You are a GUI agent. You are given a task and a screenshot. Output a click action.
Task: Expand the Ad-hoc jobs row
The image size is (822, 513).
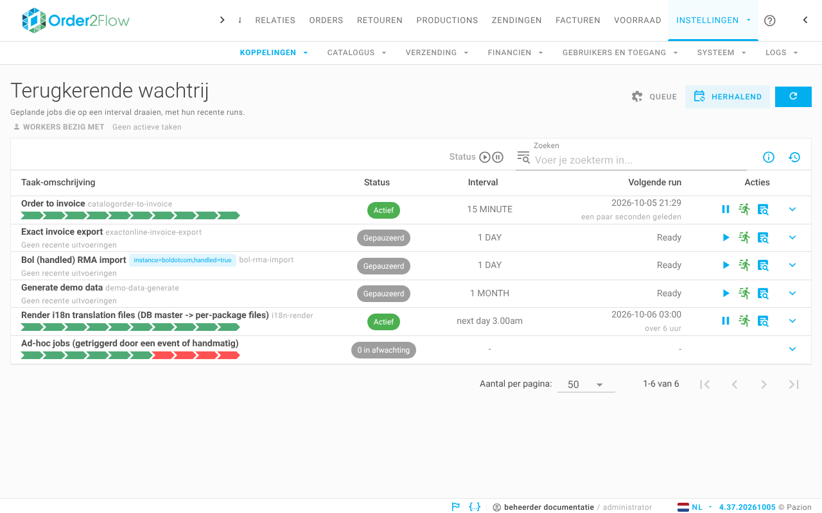(x=792, y=349)
